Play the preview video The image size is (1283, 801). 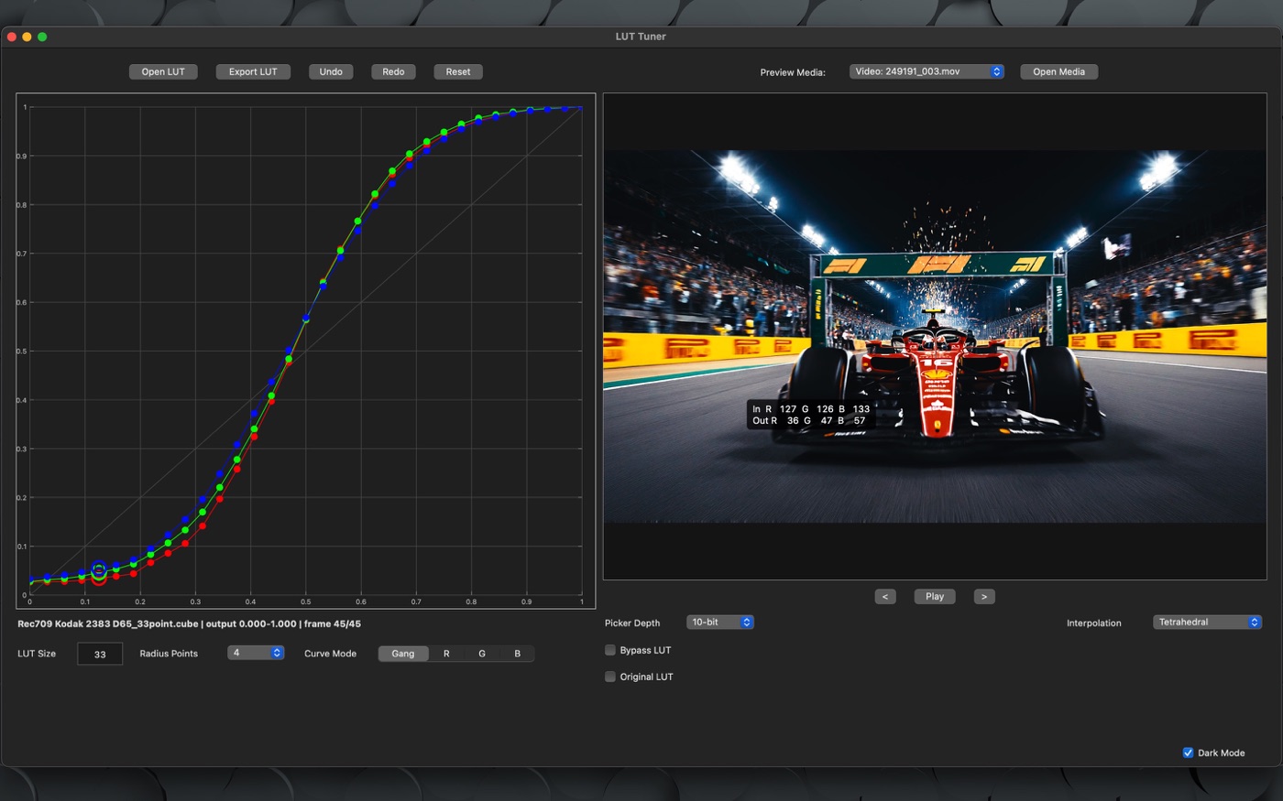(x=935, y=597)
